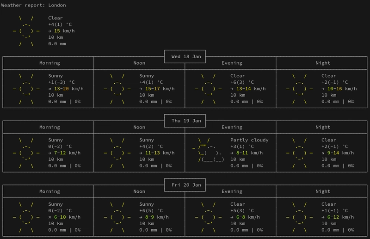
Task: Select the Wed 18 Jan Night sun icon
Action: tap(299, 89)
